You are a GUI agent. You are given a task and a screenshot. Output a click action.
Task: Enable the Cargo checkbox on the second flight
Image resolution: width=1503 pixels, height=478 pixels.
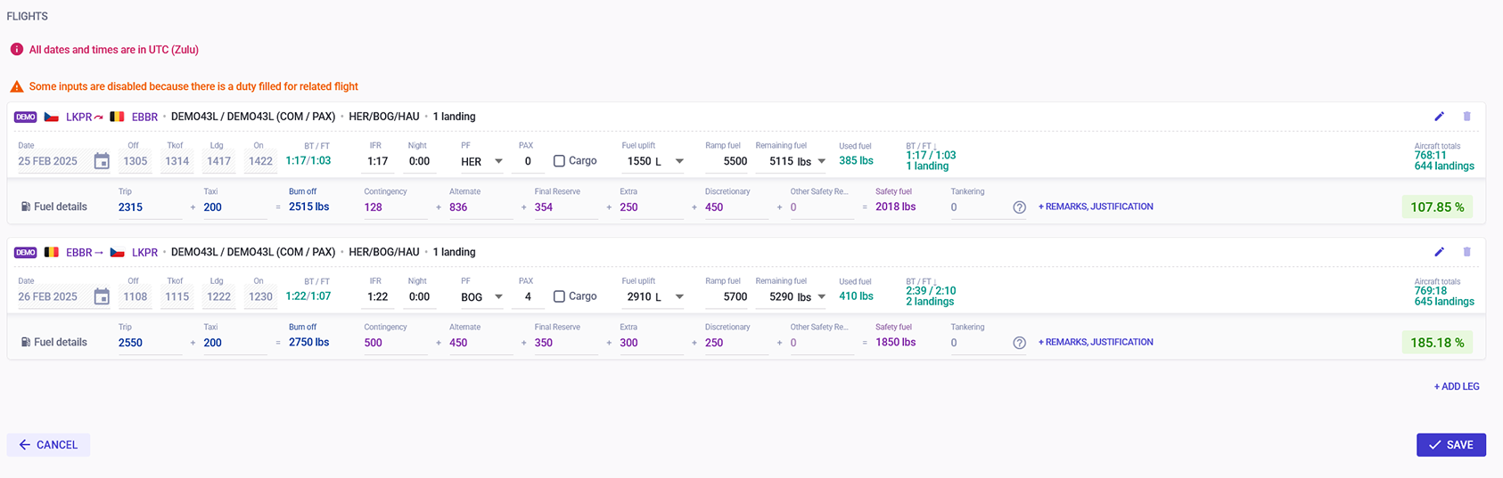[559, 296]
